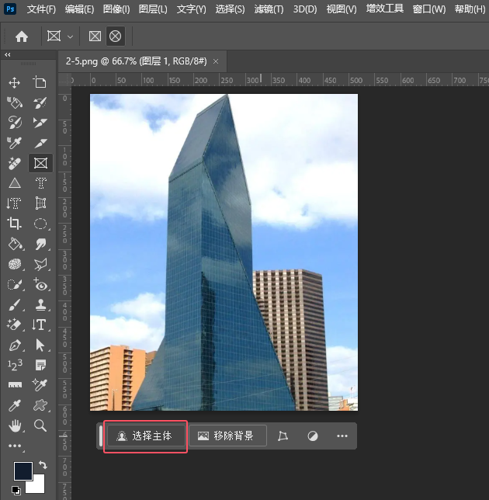489x500 pixels.
Task: Select the Zoom magnifier tool
Action: [x=40, y=425]
